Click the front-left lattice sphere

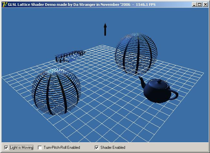click(x=56, y=92)
